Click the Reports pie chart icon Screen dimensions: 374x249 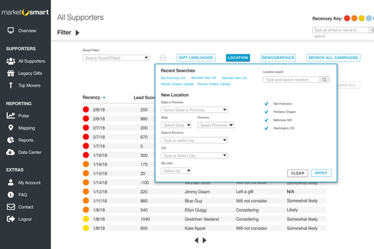point(11,140)
